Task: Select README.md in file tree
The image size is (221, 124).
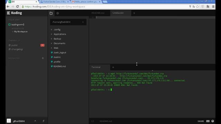Action: (x=59, y=66)
